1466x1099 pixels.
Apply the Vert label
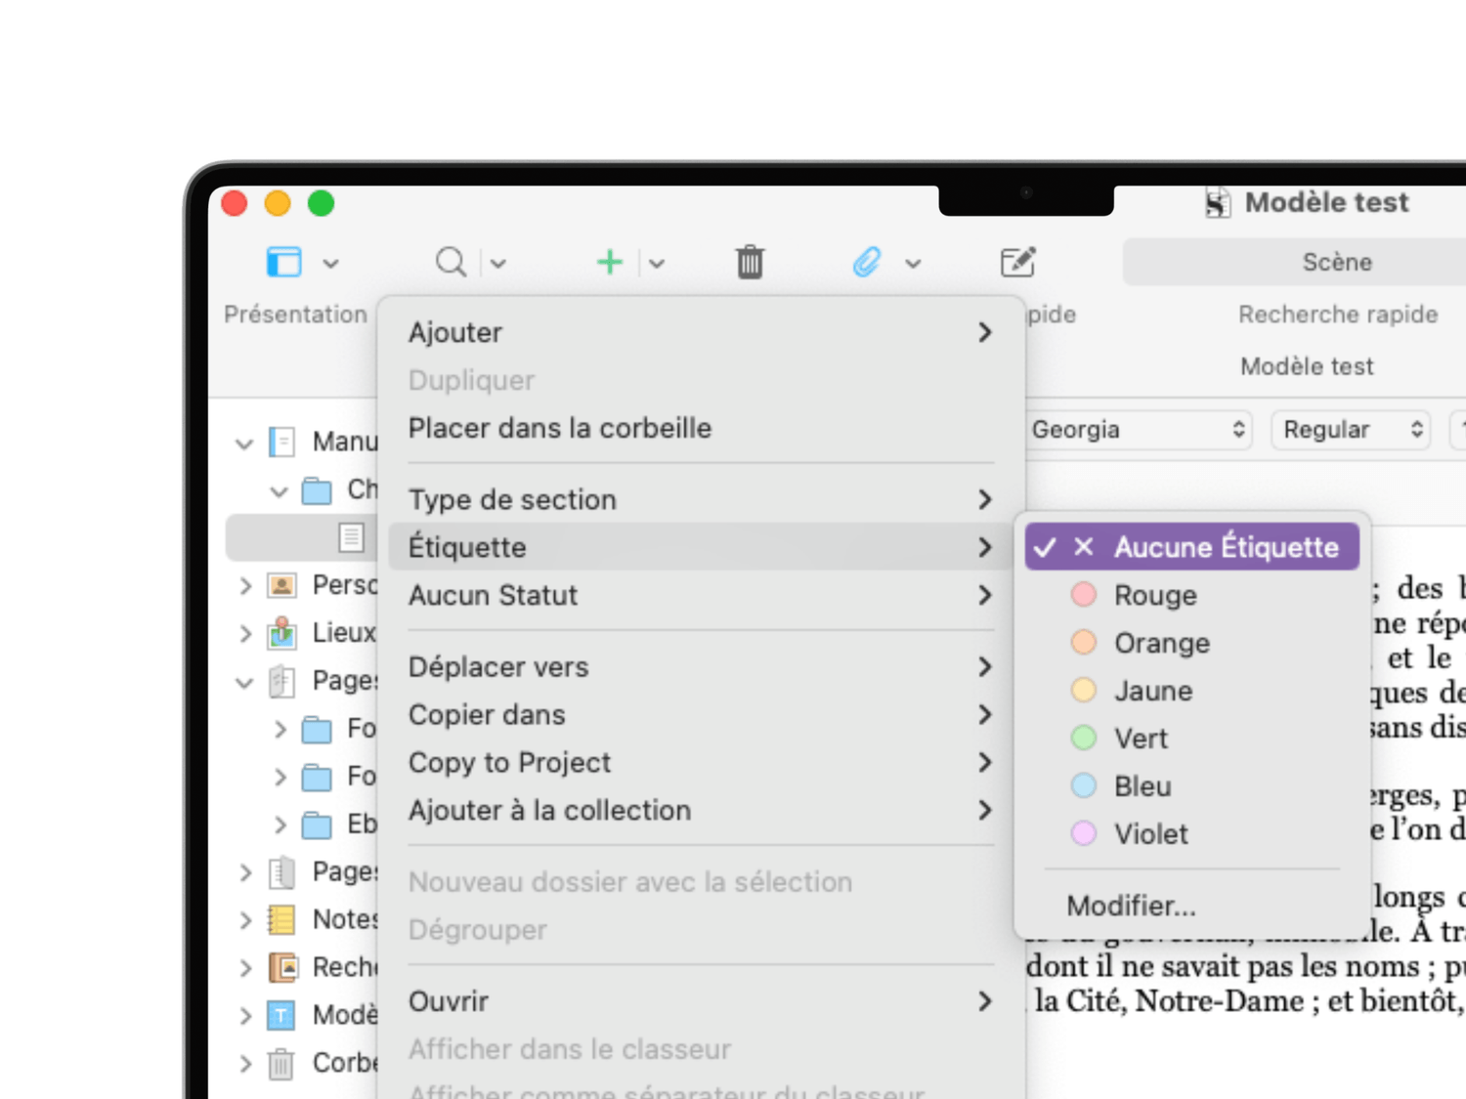[1141, 739]
